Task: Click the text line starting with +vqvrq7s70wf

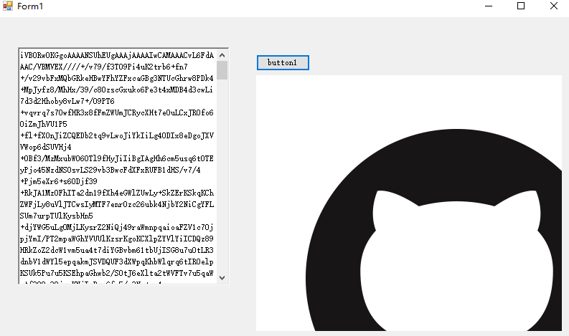Action: 117,112
